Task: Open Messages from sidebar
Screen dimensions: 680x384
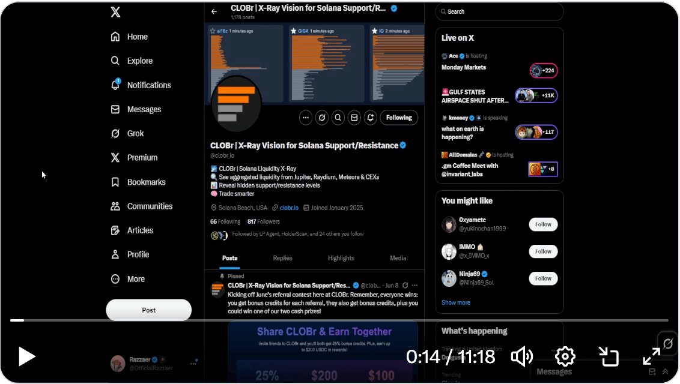Action: pos(136,110)
